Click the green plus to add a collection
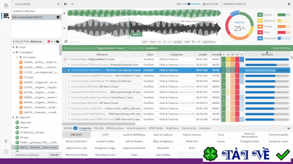 [x=58, y=4]
